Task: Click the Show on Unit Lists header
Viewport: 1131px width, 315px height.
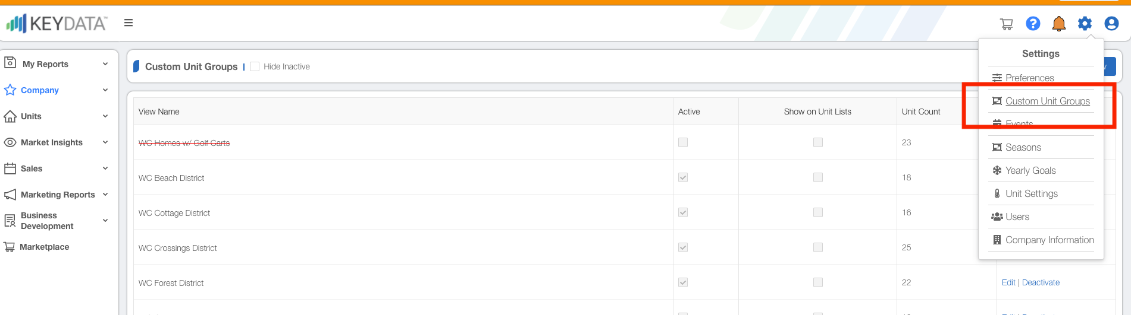Action: (x=817, y=112)
